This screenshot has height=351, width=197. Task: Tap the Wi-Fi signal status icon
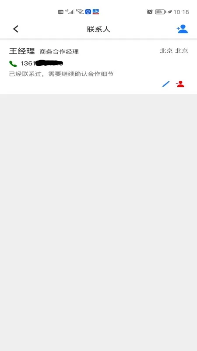80,12
